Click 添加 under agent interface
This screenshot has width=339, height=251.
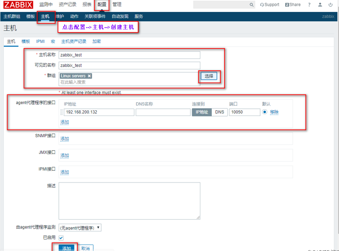click(x=65, y=122)
